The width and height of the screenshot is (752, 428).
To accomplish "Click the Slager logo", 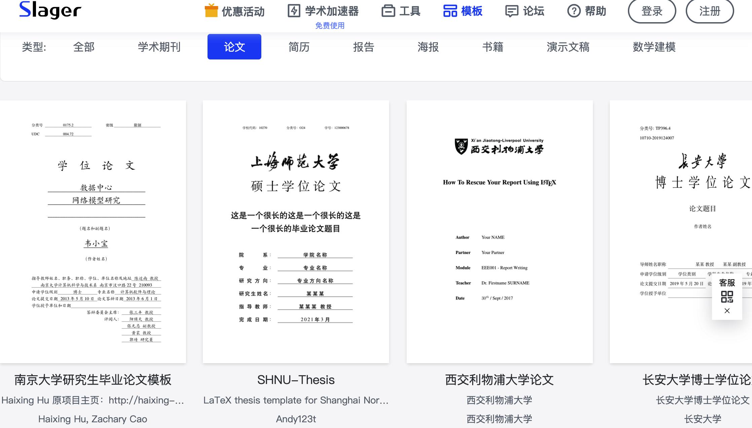I will (x=50, y=10).
